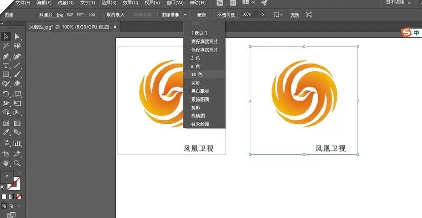Open the Bridge (Br) icon
Viewport: 422px width, 218px height.
220,3
